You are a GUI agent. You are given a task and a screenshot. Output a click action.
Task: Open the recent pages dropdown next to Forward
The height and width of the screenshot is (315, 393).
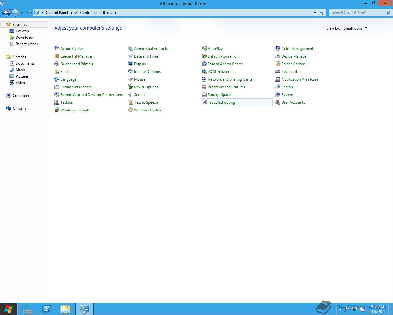click(21, 13)
